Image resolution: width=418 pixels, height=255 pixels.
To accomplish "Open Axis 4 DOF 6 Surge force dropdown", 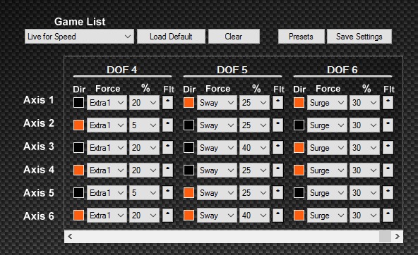I will [327, 170].
